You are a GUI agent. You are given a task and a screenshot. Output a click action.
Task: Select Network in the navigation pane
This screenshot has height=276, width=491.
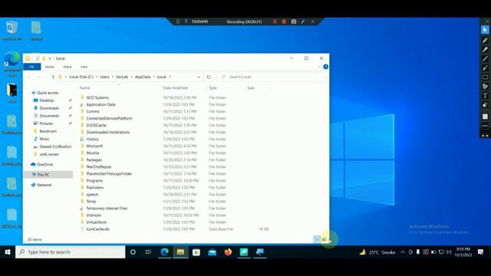(44, 185)
